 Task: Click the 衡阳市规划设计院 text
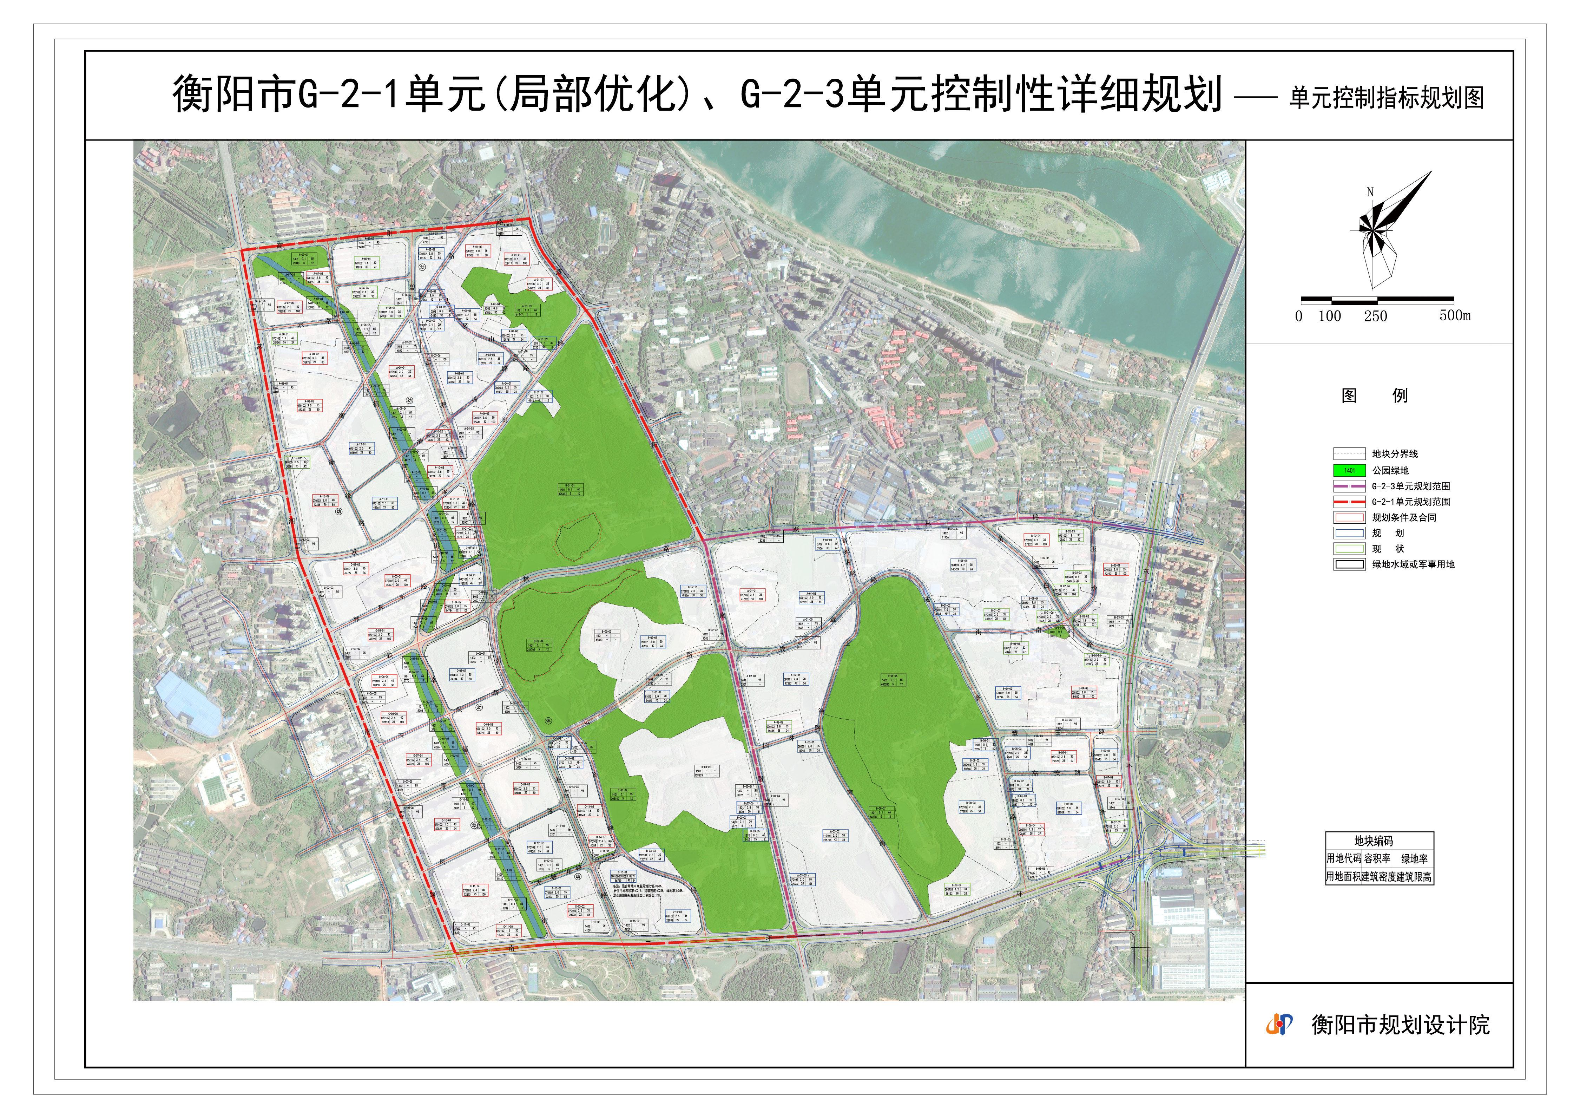(x=1400, y=1025)
